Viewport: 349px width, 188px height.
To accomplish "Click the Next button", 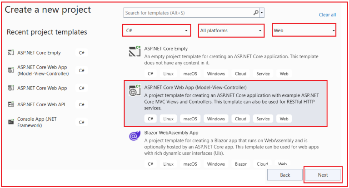I will 323,175.
